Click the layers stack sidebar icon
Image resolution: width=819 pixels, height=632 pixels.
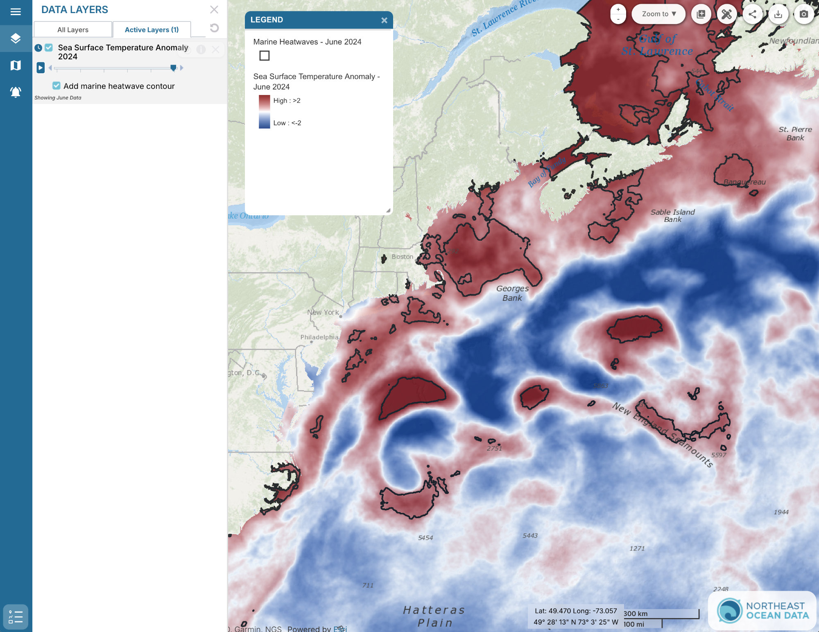16,38
